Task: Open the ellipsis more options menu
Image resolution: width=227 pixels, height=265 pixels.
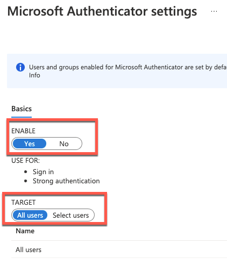Action: pos(214,11)
